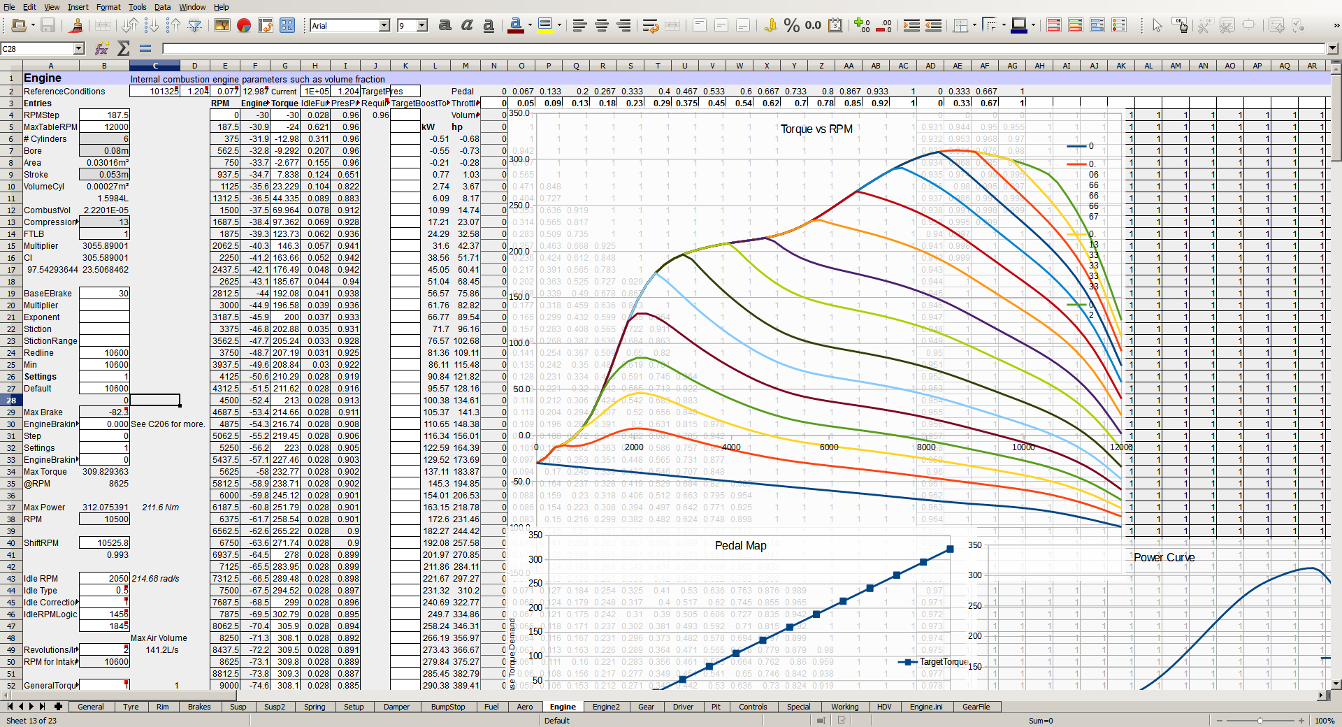Open the File menu
Image resolution: width=1342 pixels, height=727 pixels.
click(9, 7)
